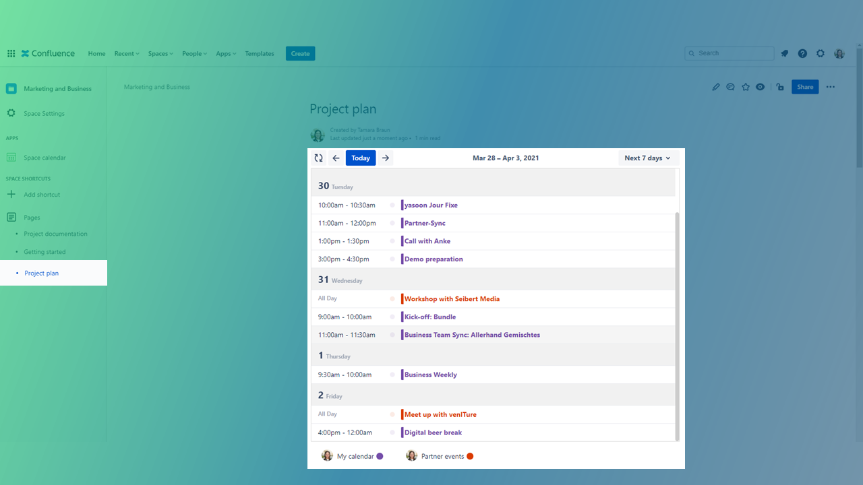Click the purple My calendar color dot
863x485 pixels.
[x=380, y=456]
